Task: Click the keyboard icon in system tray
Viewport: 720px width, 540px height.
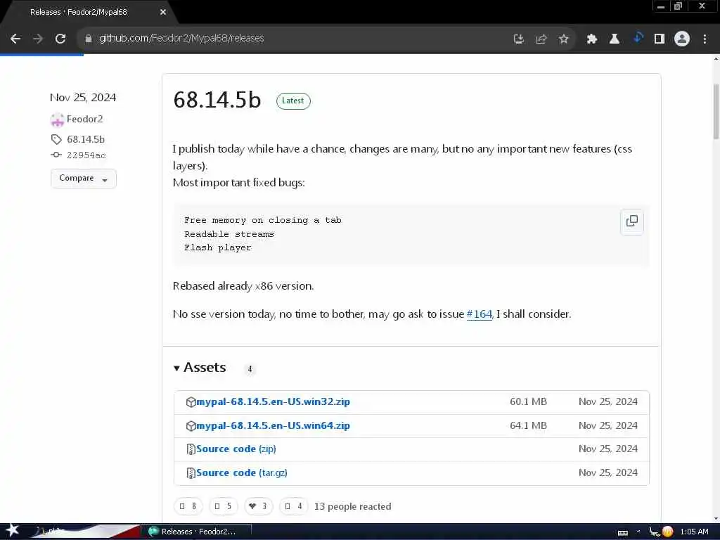Action: [x=623, y=533]
